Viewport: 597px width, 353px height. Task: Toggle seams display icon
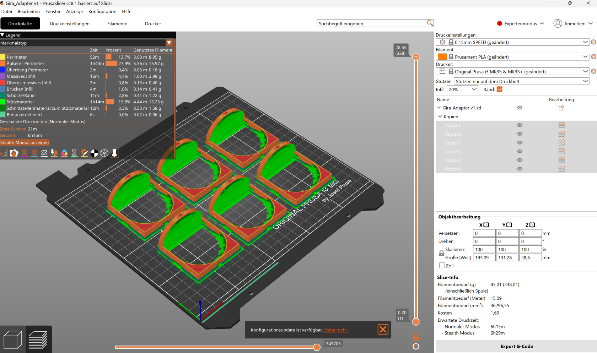(44, 153)
